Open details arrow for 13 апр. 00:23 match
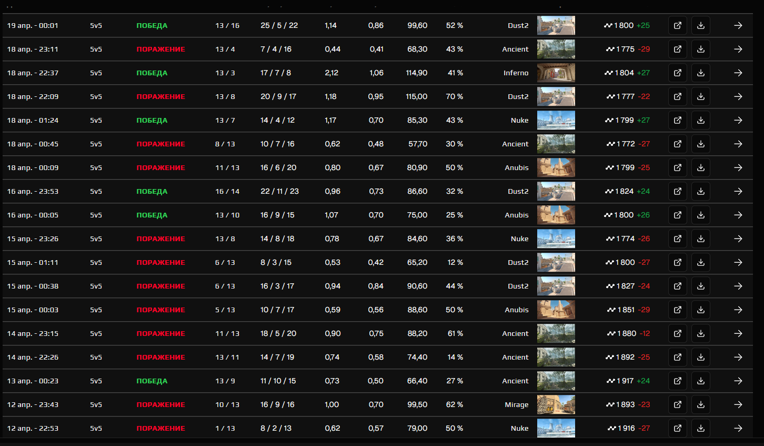764x446 pixels. (738, 381)
